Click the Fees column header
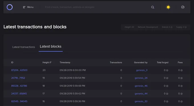Image resolution: width=194 pixels, height=106 pixels. coord(180,63)
